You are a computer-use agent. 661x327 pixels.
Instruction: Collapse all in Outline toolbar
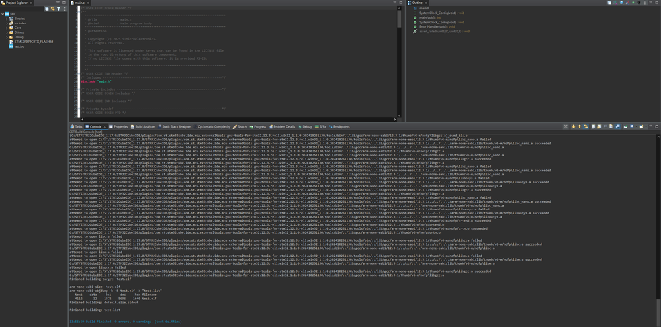tap(609, 3)
